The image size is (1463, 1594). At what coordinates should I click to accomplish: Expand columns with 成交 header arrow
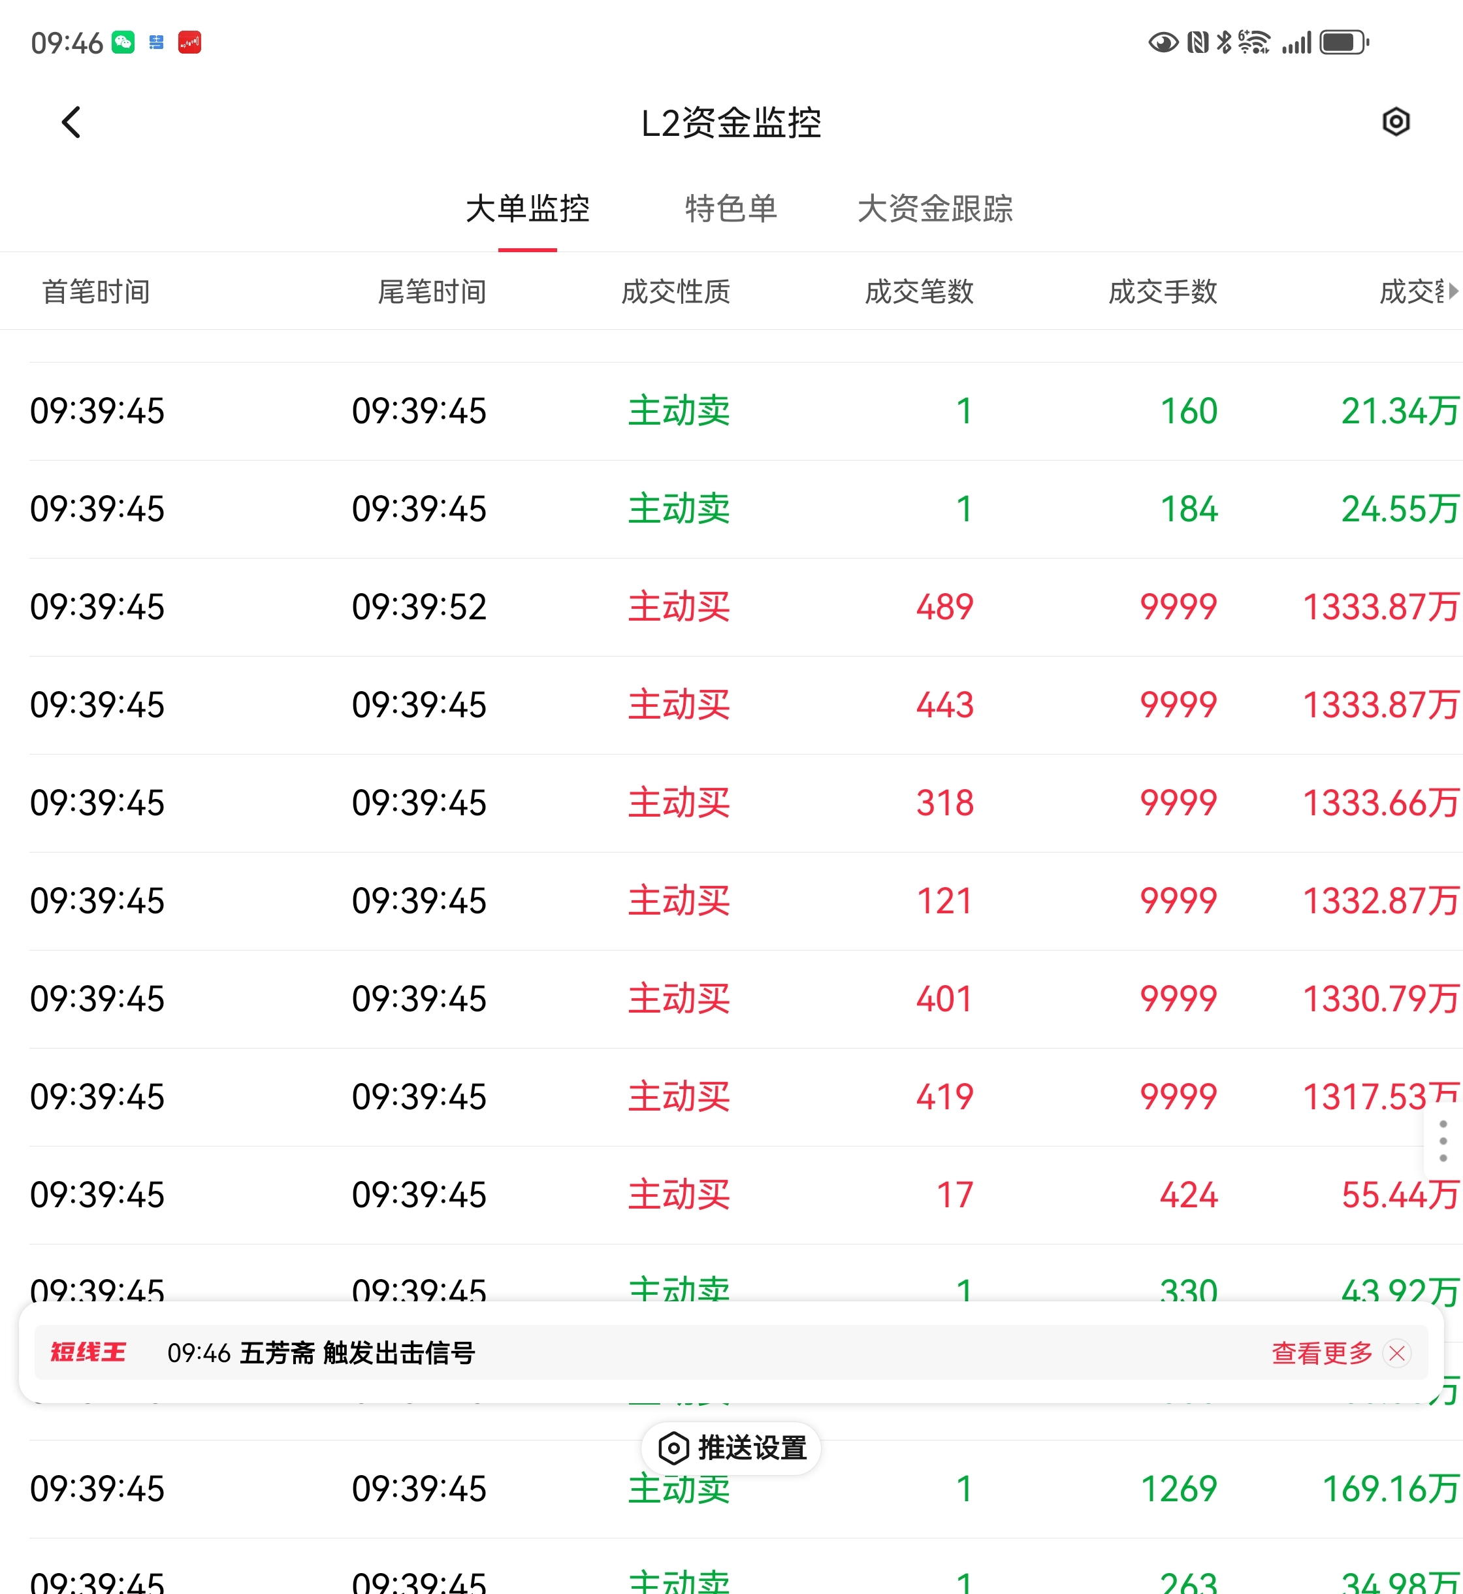pyautogui.click(x=1452, y=291)
